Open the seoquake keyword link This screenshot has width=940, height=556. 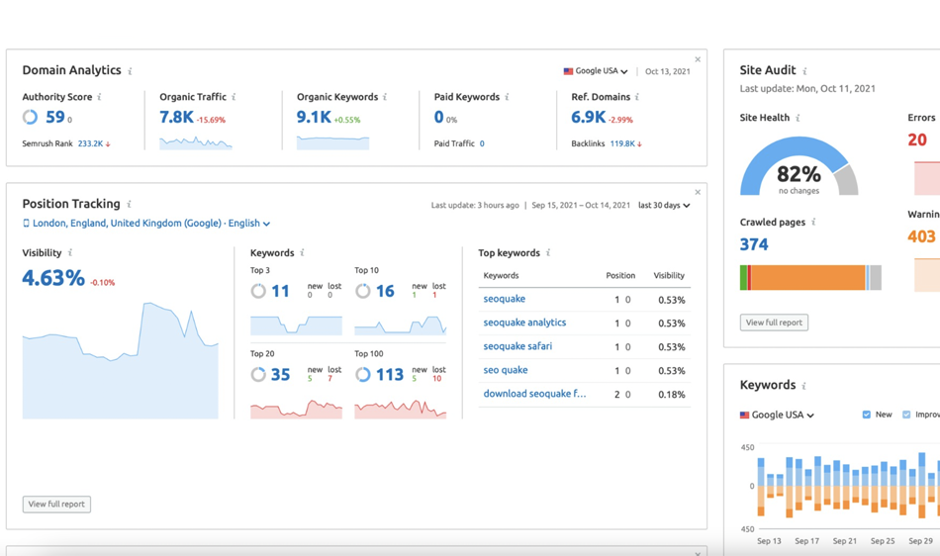pos(505,299)
